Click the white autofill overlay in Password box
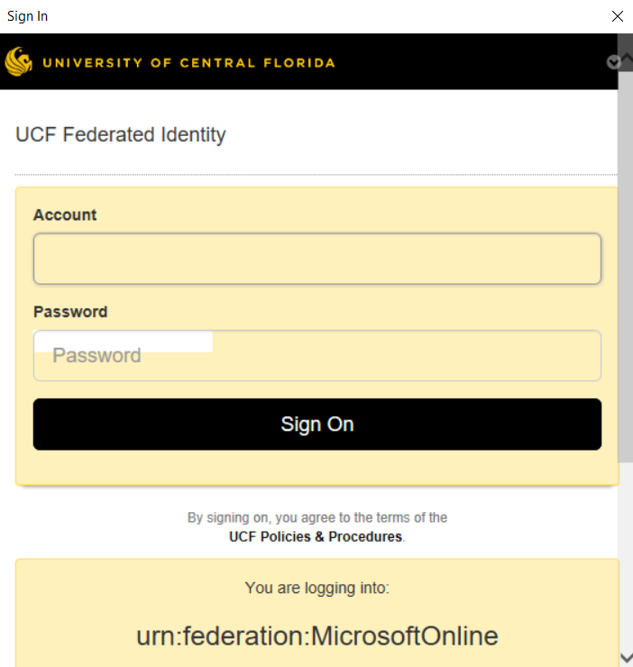Image resolution: width=633 pixels, height=667 pixels. [x=124, y=342]
